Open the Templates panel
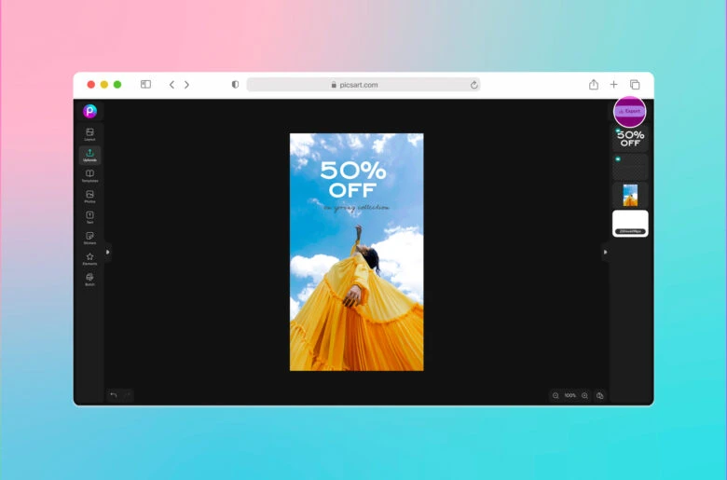This screenshot has height=480, width=727. (x=89, y=175)
